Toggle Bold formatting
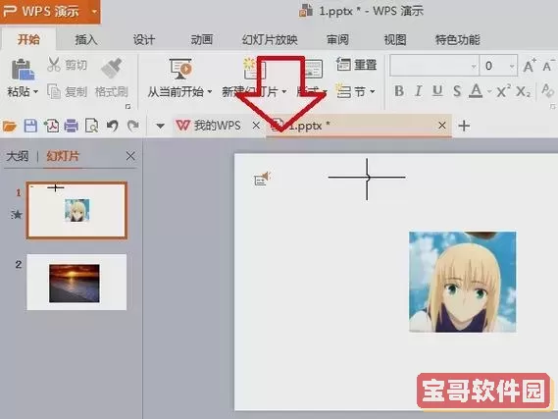The height and width of the screenshot is (419, 558). point(399,91)
